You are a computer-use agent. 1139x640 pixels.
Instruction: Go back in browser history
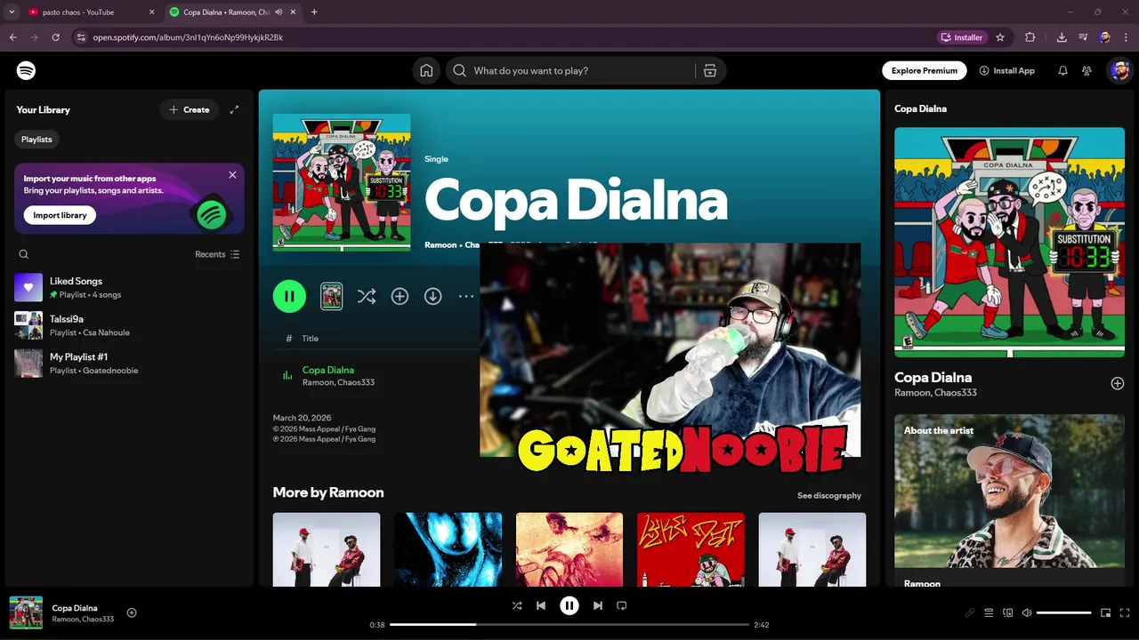tap(12, 37)
